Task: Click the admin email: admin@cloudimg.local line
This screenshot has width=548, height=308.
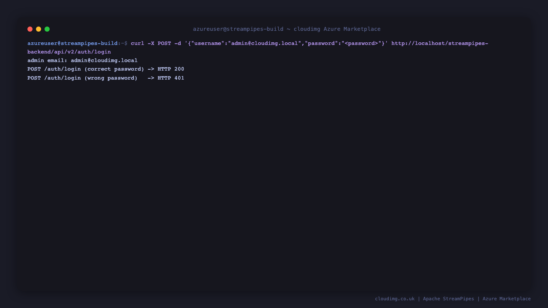Action: (83, 60)
